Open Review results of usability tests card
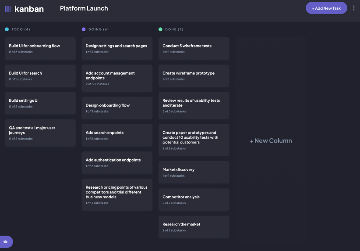The image size is (360, 251). click(x=194, y=106)
